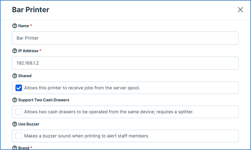Uncheck the Shared printer checkbox
This screenshot has height=150, width=251.
tap(19, 88)
